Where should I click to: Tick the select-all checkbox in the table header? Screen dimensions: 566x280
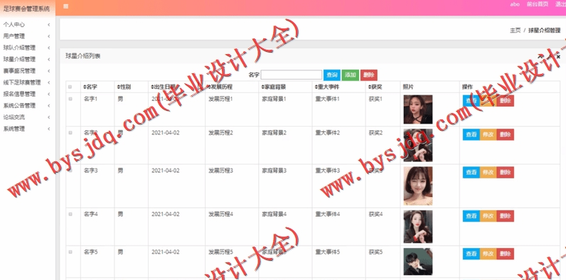tap(70, 87)
